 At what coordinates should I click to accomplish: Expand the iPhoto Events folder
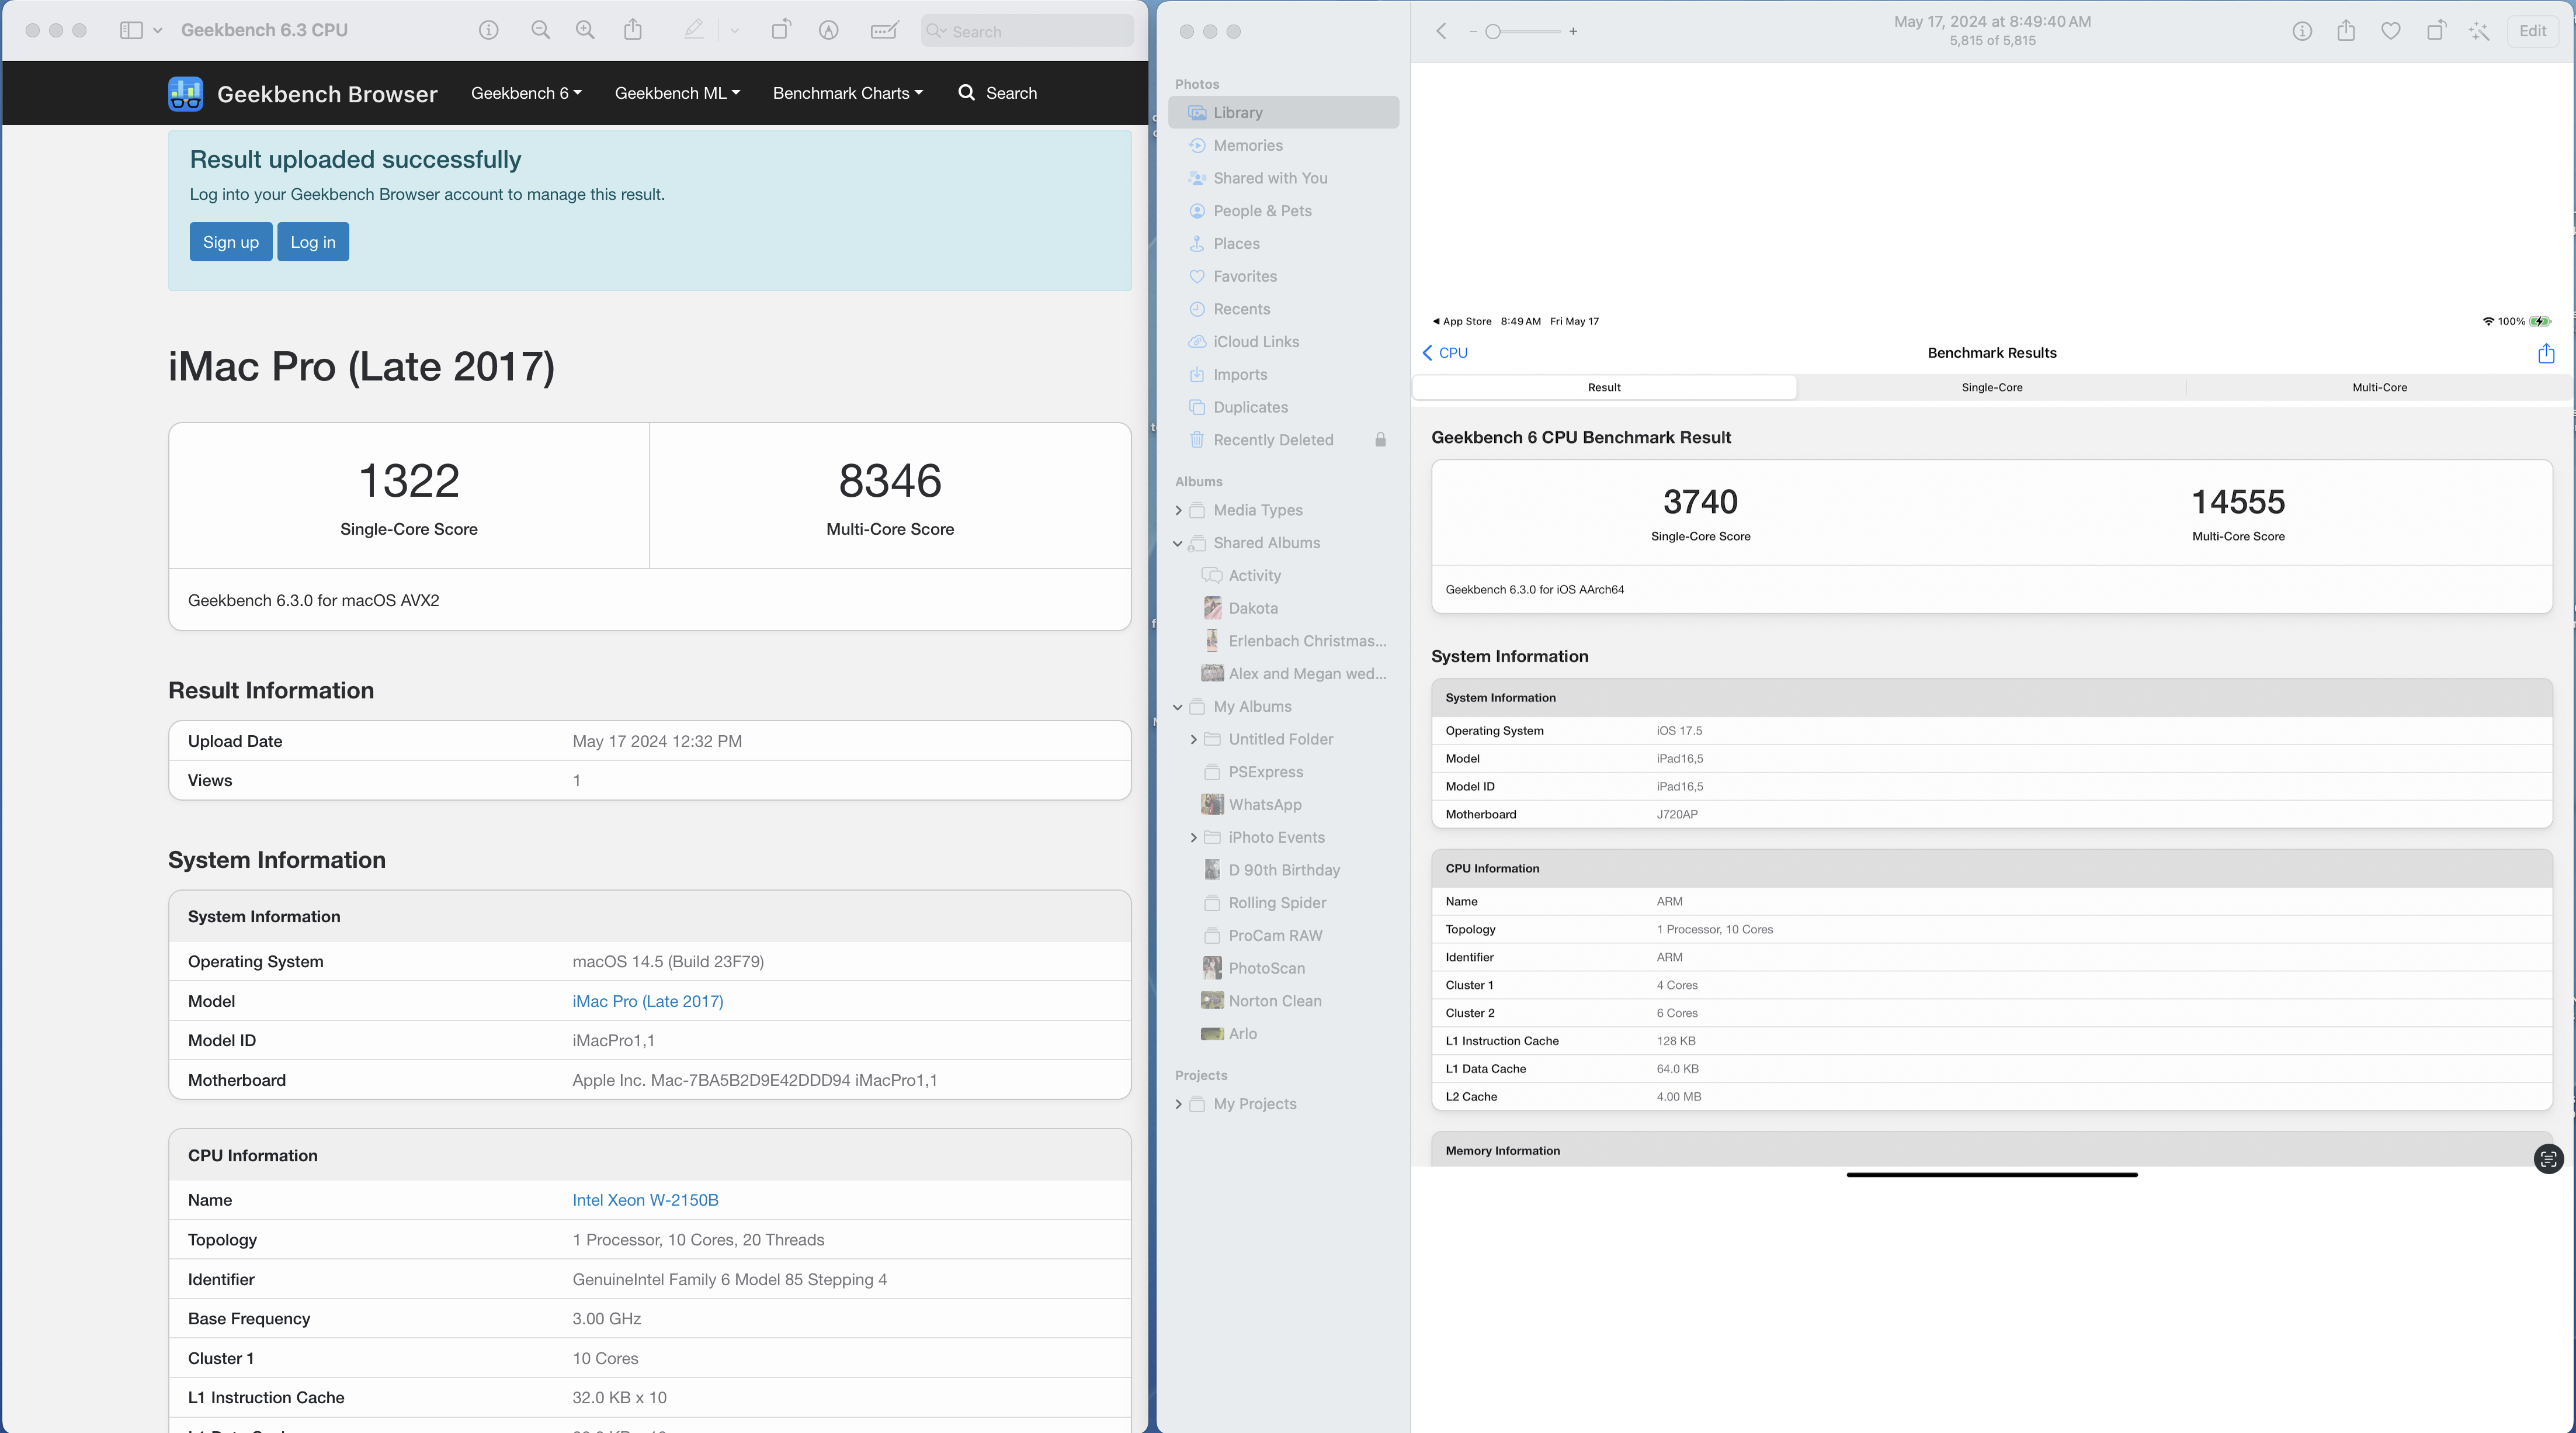point(1193,837)
